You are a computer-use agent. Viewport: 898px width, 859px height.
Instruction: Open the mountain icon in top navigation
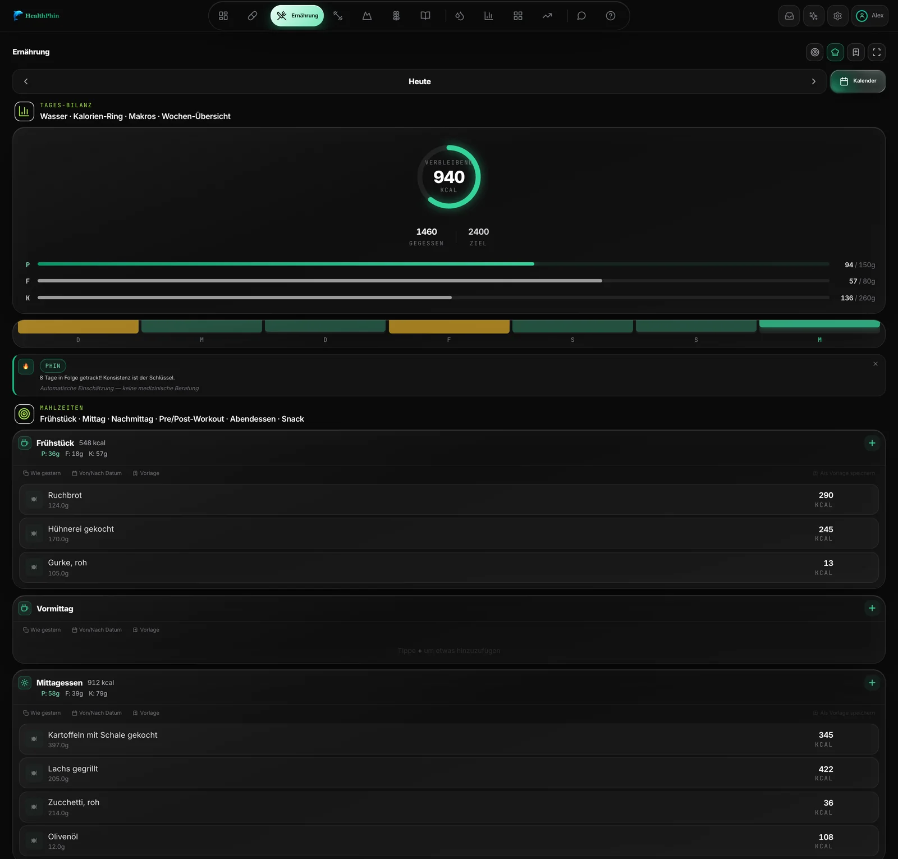tap(367, 16)
